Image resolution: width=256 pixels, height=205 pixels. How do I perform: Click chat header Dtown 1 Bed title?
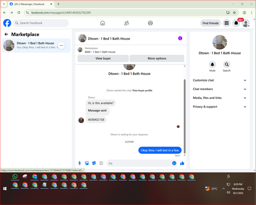pos(109,39)
